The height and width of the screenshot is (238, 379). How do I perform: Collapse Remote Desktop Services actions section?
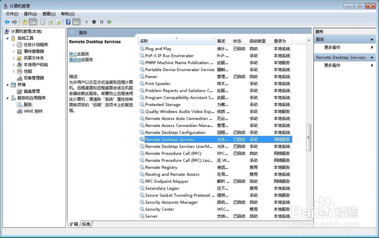[372, 57]
